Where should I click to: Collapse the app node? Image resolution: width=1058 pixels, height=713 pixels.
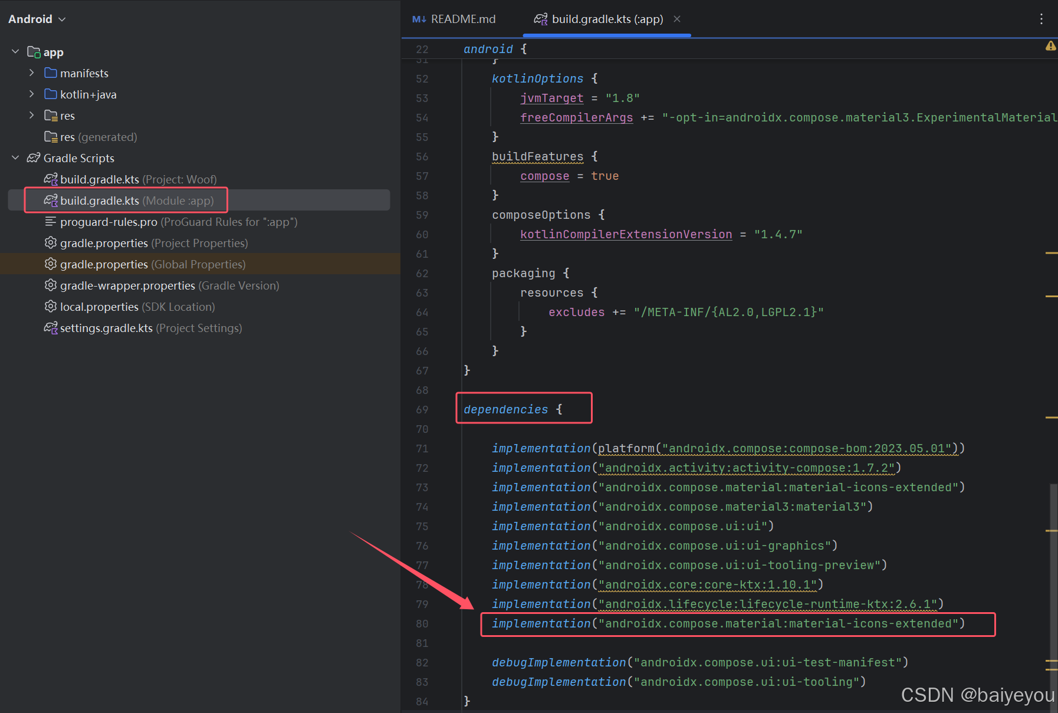coord(15,52)
